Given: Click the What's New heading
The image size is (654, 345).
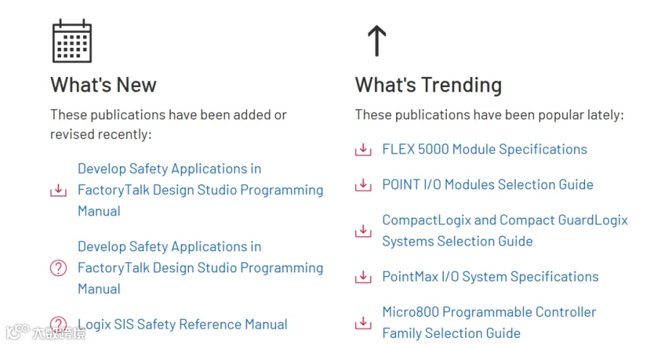Looking at the screenshot, I should coord(103,85).
